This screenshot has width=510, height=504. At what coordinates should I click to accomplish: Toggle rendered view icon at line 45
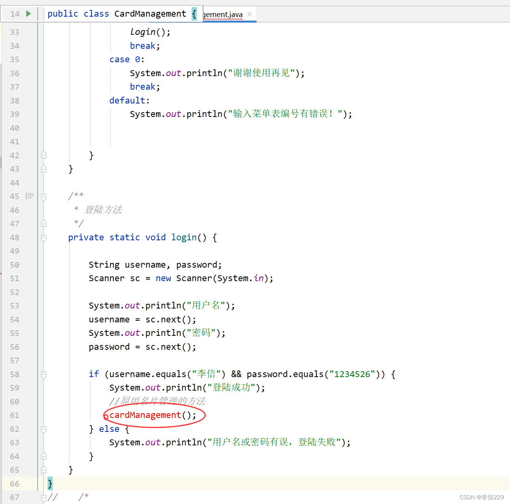30,196
